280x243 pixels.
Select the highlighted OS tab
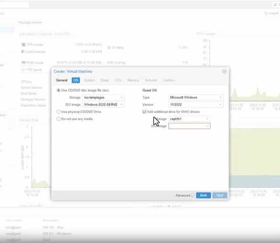[76, 80]
